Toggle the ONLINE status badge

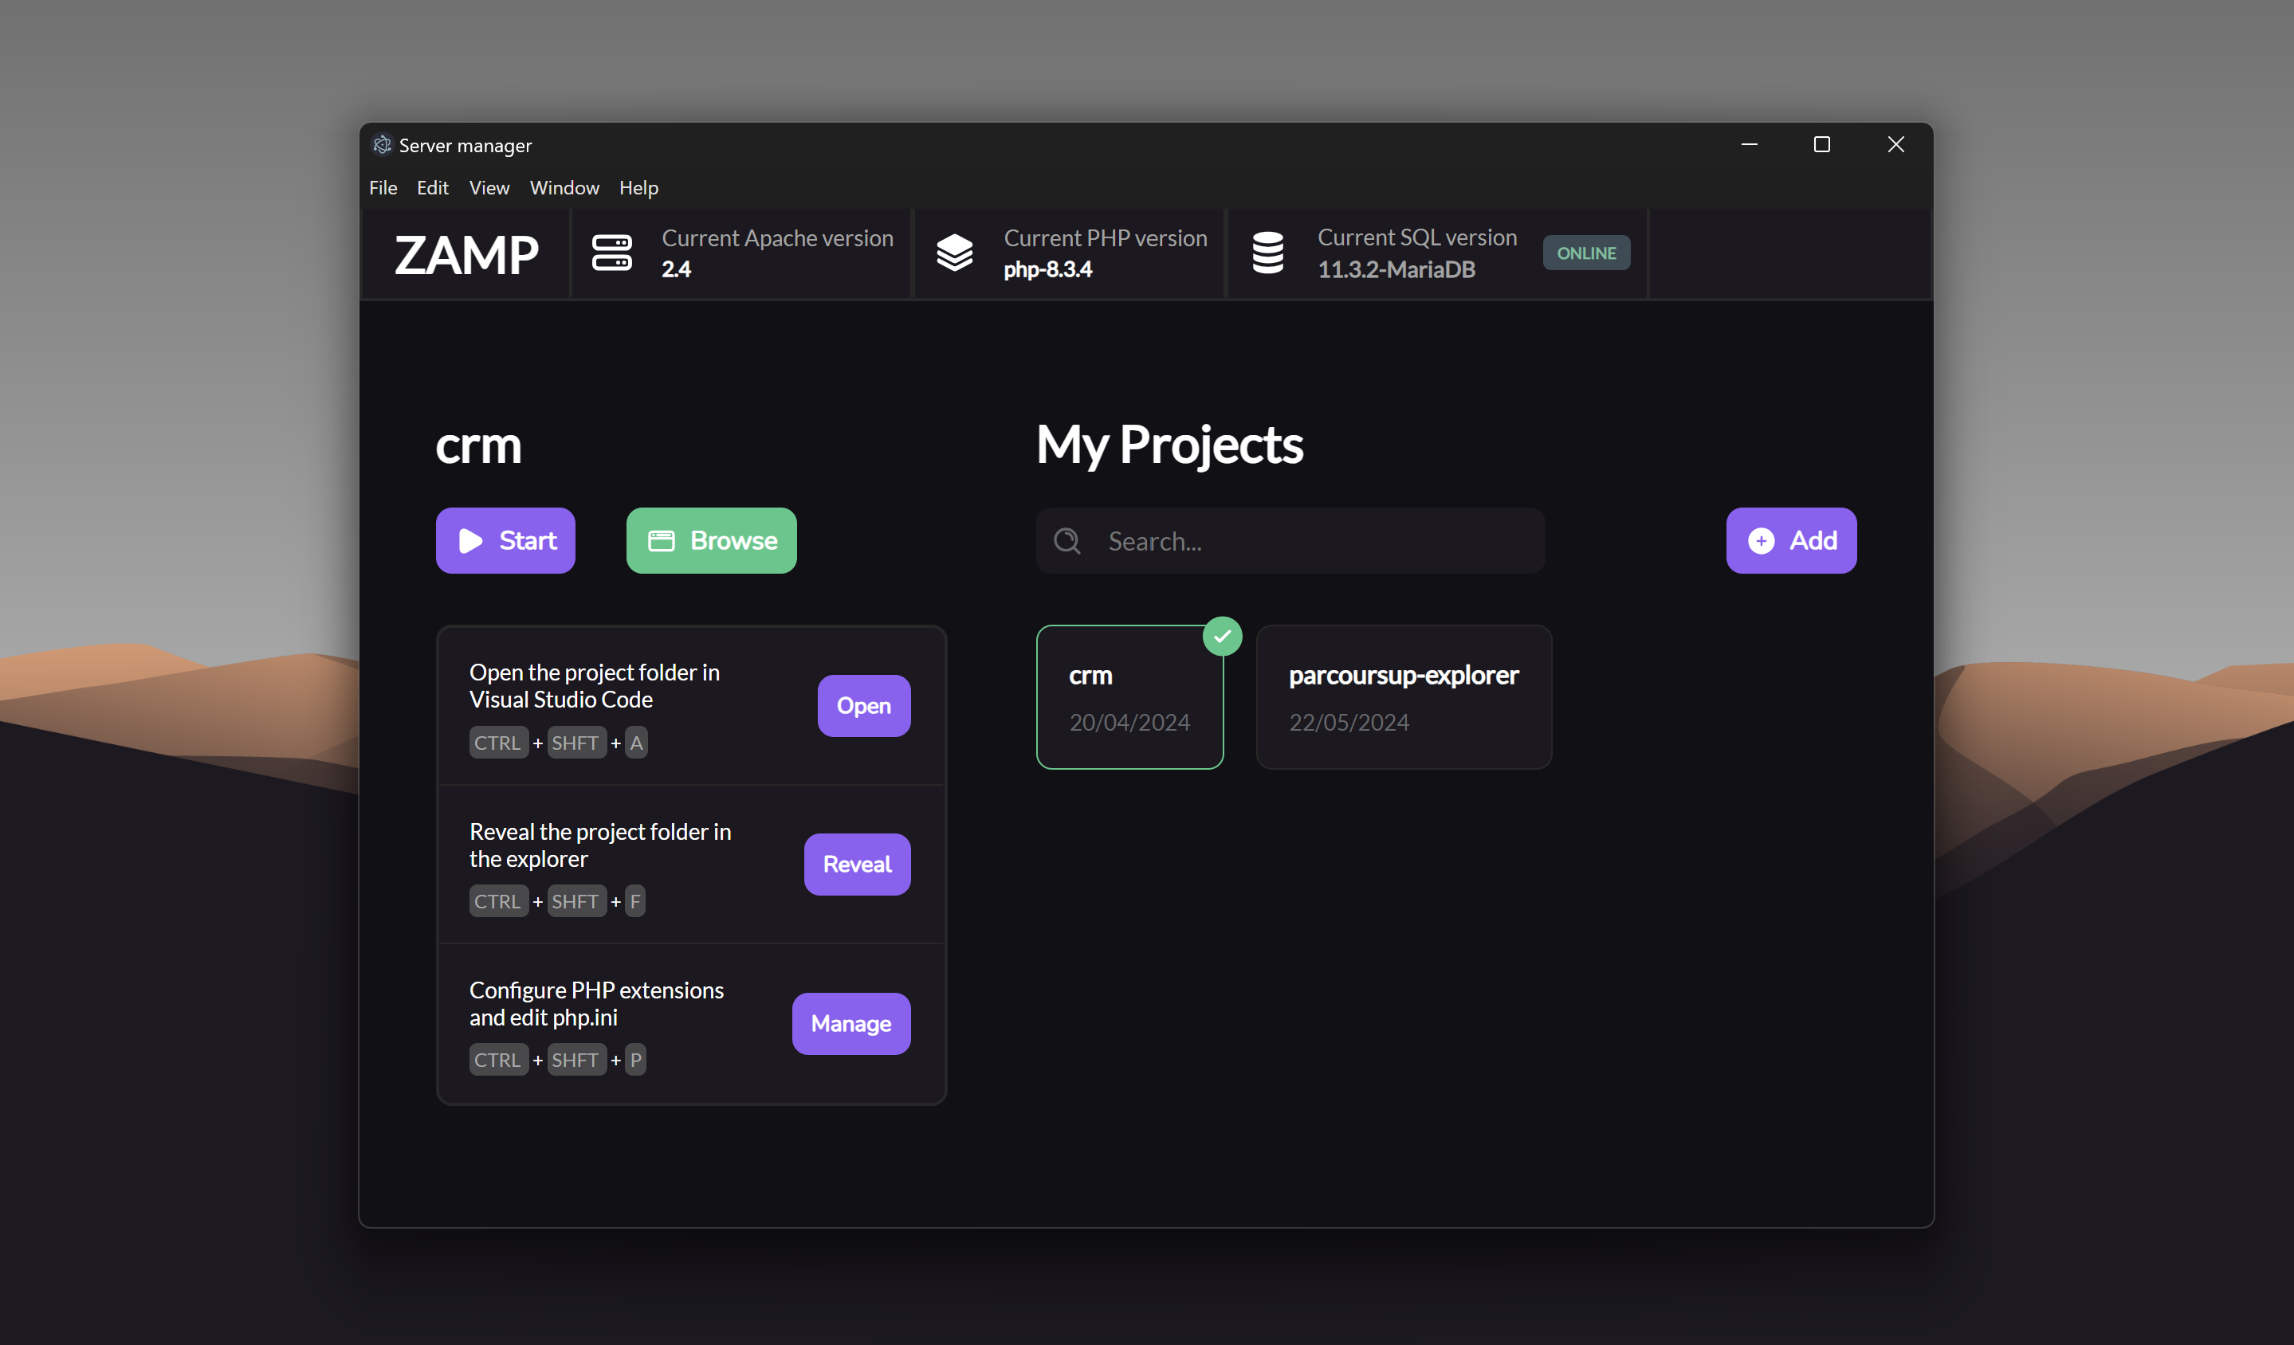1585,253
